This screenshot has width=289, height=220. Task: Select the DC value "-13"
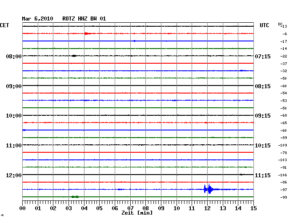(284, 26)
